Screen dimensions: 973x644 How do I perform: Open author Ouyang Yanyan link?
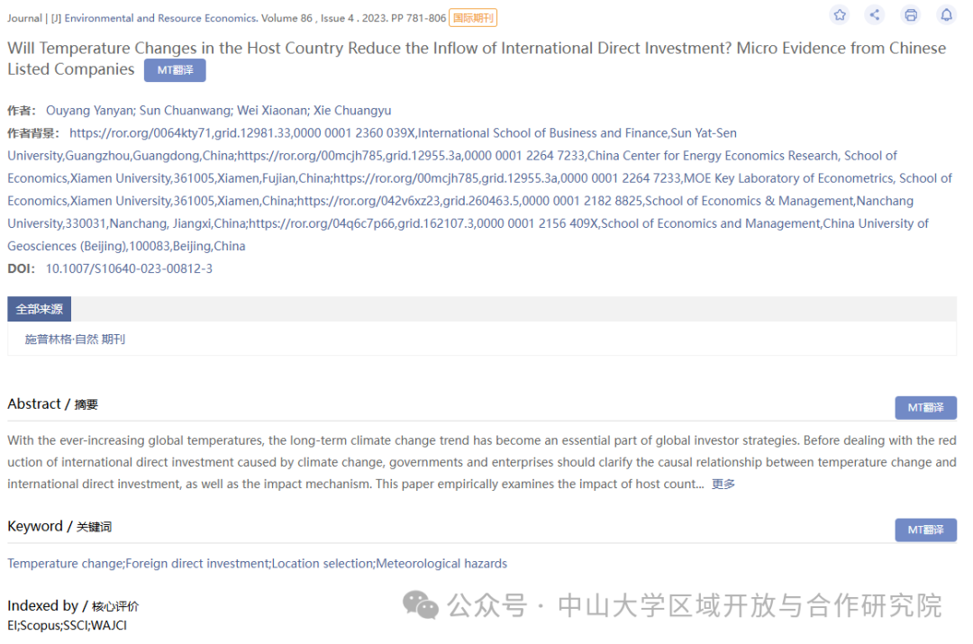[91, 111]
